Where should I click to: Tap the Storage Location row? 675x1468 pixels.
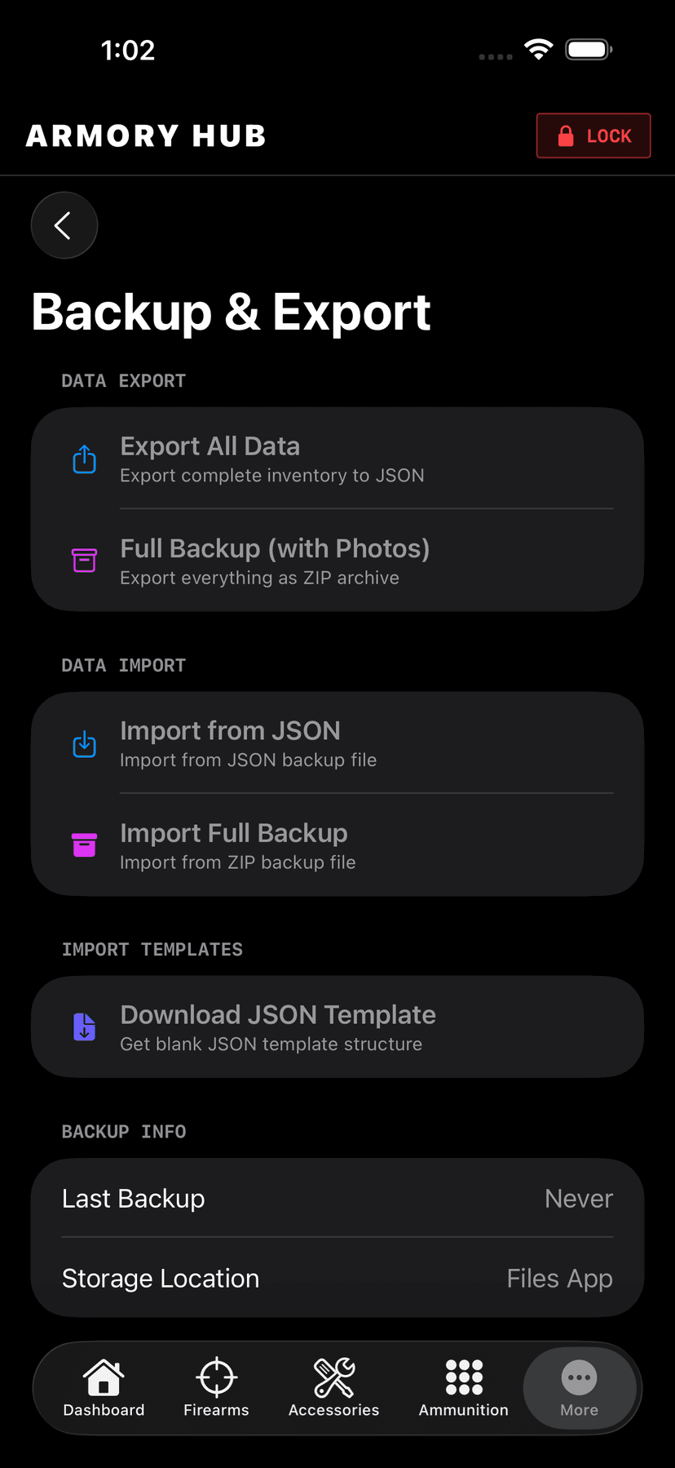337,1278
